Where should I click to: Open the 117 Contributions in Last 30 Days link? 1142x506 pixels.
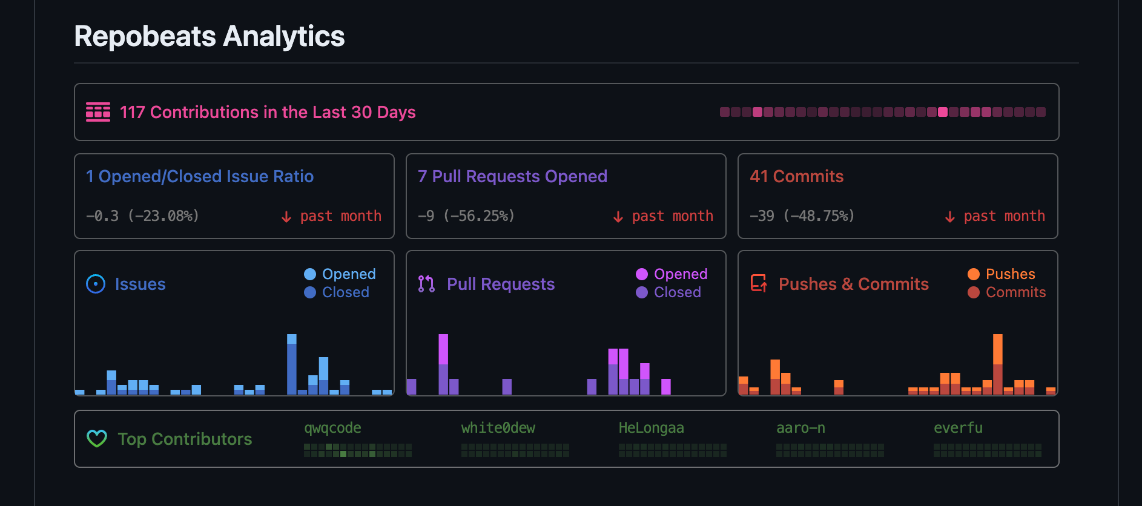(x=268, y=112)
